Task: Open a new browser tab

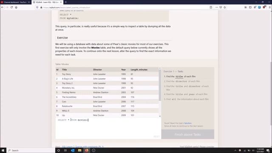Action: (x=66, y=2)
